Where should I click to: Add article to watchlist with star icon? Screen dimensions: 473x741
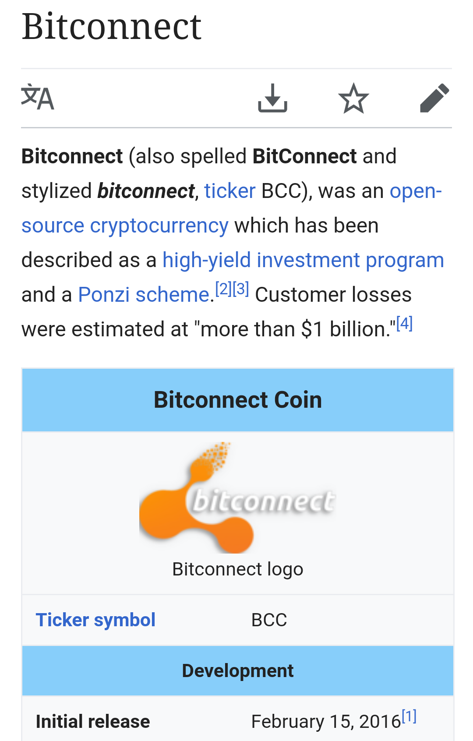click(353, 98)
